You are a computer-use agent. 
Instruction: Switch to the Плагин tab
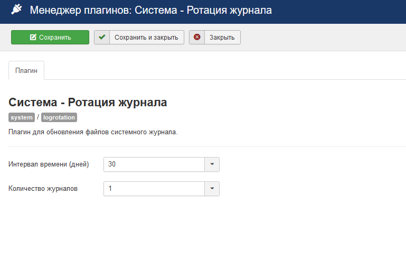(x=26, y=70)
